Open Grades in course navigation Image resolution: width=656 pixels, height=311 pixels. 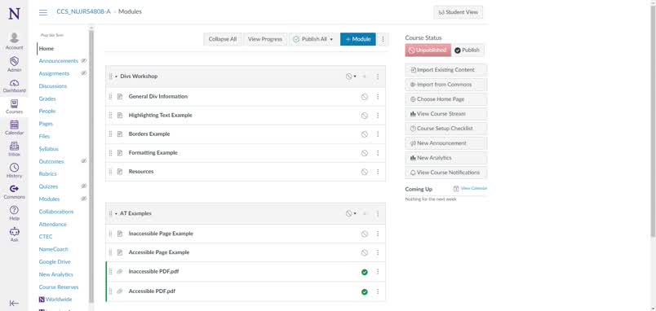click(x=47, y=99)
